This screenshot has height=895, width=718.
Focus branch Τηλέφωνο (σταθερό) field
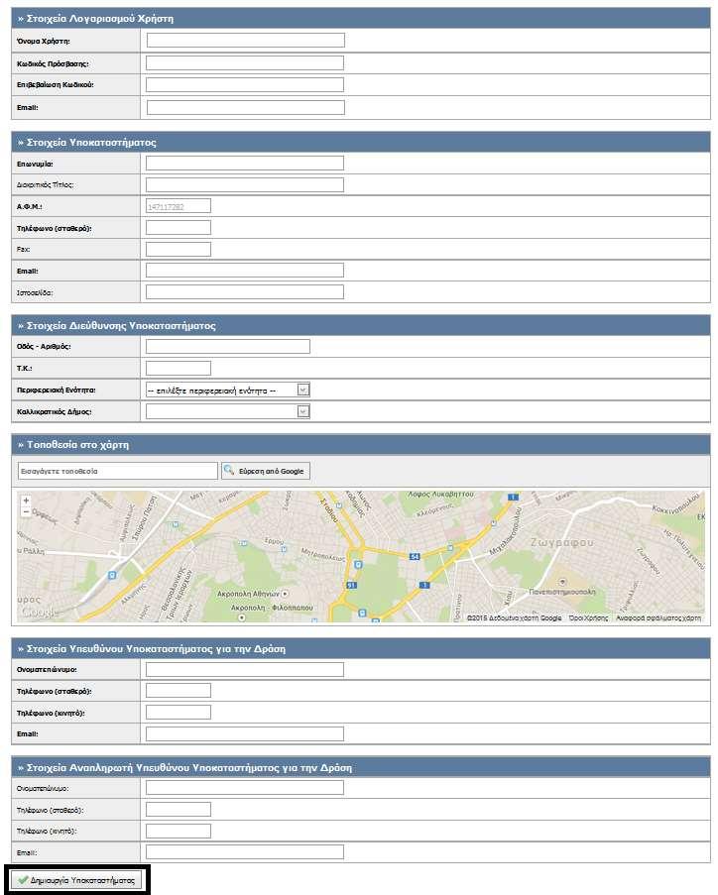pyautogui.click(x=179, y=228)
